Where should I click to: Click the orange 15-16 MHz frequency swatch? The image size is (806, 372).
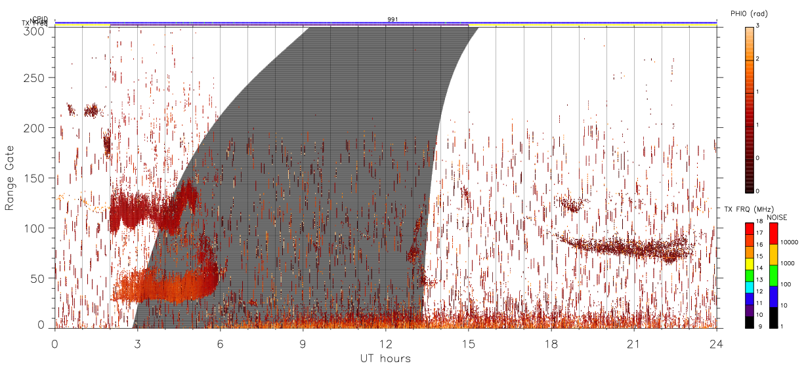click(x=748, y=252)
